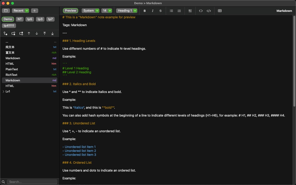Move note down with down arrow

pos(37,33)
